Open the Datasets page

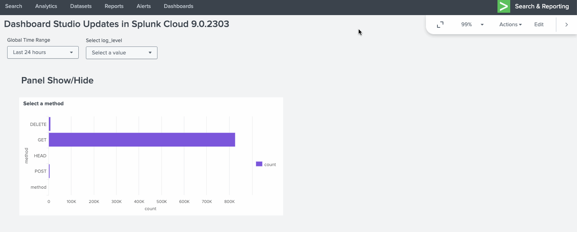click(81, 6)
